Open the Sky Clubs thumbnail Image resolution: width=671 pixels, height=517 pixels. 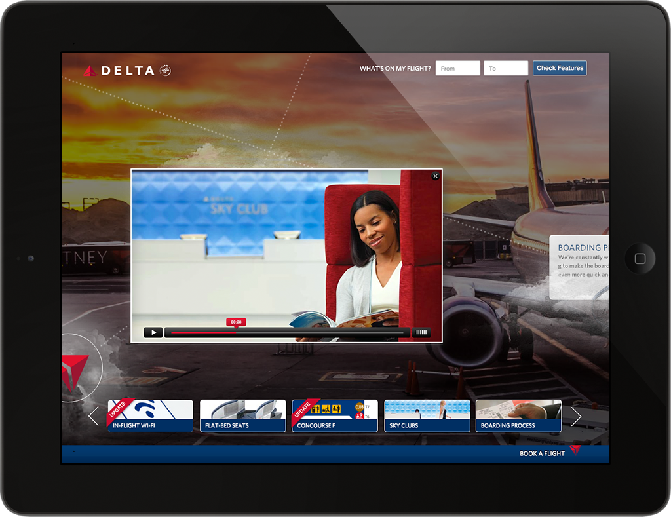tap(427, 415)
